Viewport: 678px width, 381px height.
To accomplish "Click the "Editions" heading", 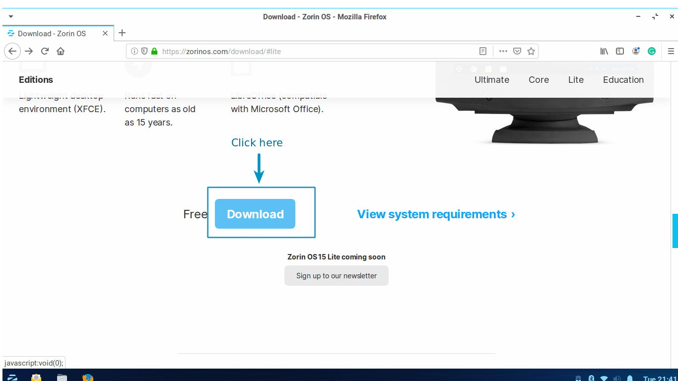I will coord(36,80).
